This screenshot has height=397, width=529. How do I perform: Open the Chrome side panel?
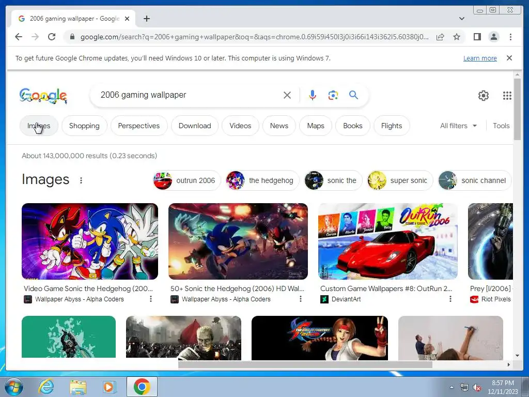click(477, 37)
